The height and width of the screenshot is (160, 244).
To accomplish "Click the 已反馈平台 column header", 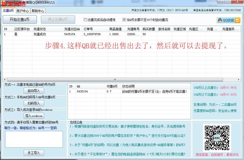I will coord(22,29).
